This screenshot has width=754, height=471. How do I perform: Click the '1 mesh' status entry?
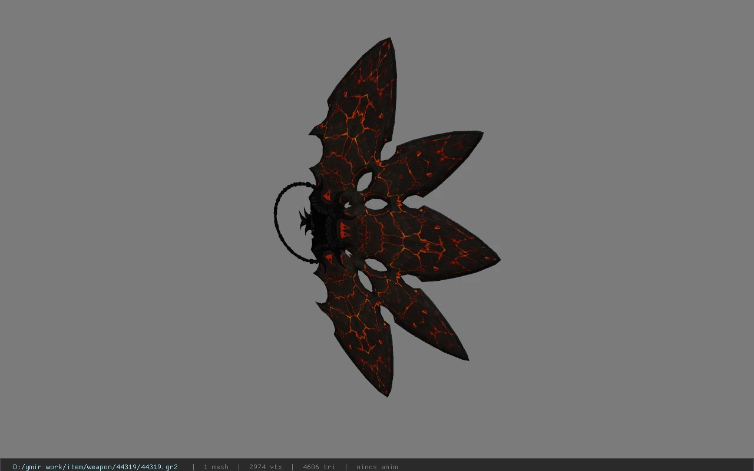pos(216,467)
